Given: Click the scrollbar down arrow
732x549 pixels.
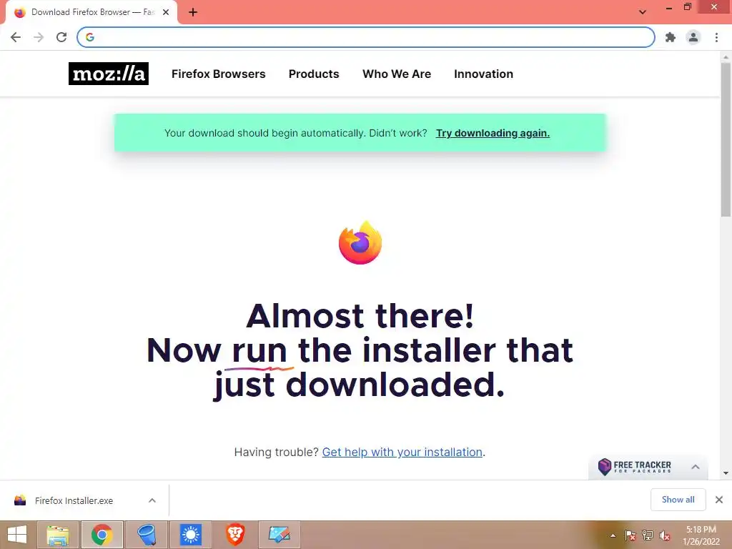Looking at the screenshot, I should coord(726,473).
